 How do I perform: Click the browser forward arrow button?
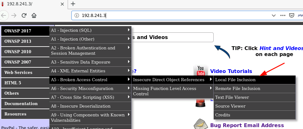[x=14, y=15]
